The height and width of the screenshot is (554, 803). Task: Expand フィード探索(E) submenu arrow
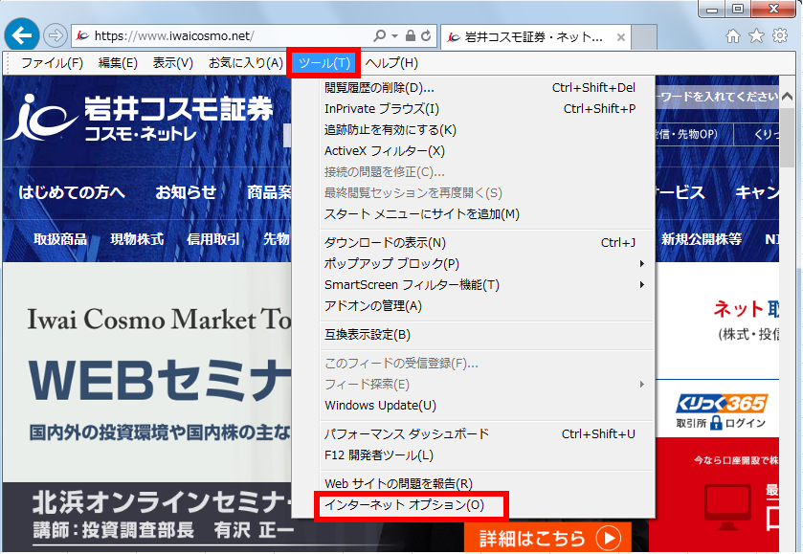(641, 384)
